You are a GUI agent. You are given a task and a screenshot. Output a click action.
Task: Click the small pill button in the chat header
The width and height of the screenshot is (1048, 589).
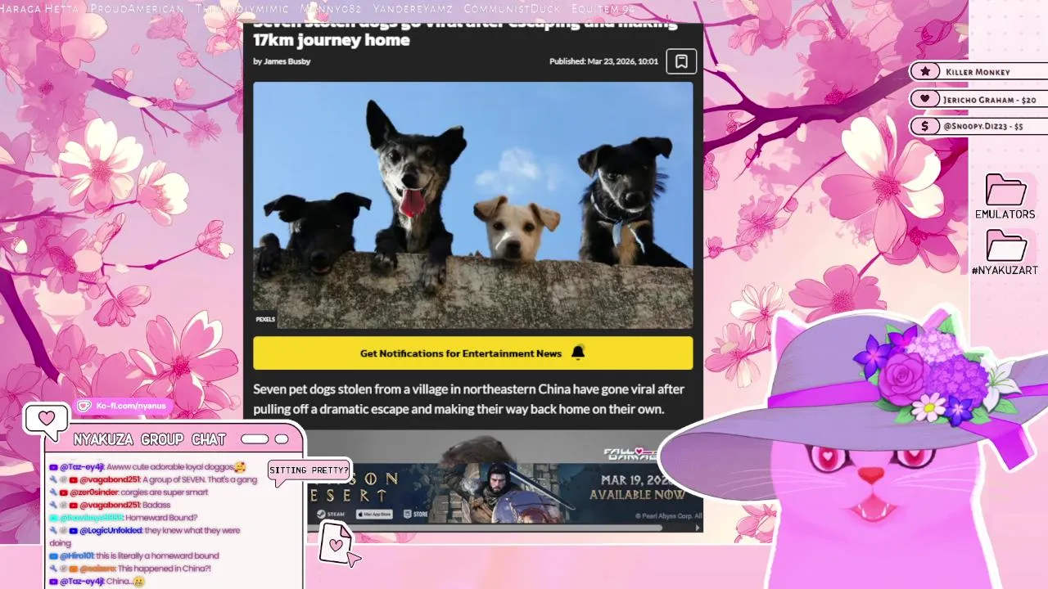(x=282, y=439)
